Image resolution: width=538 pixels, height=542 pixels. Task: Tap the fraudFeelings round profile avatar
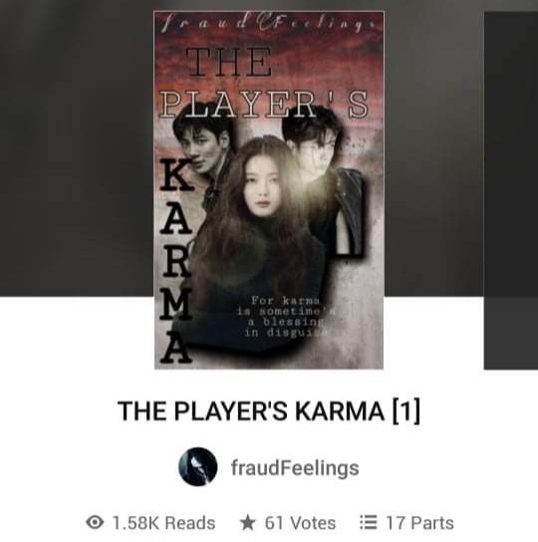198,466
